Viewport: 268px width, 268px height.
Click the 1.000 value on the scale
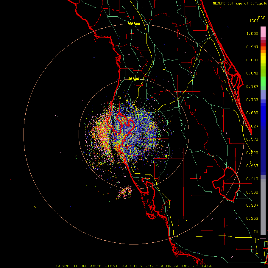(x=252, y=33)
